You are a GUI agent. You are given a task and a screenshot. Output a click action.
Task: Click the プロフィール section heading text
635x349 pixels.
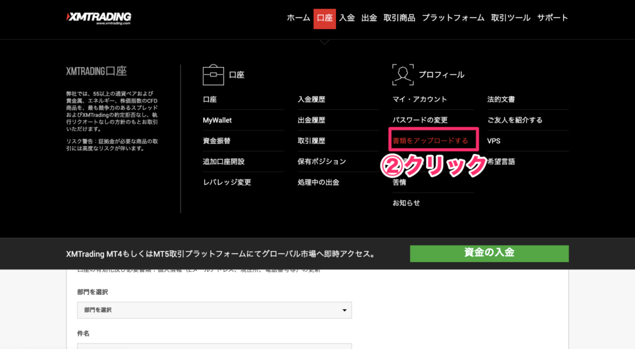[442, 75]
